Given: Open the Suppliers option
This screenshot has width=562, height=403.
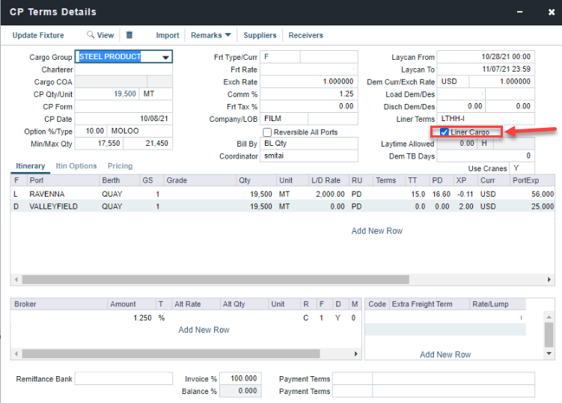Looking at the screenshot, I should tap(260, 35).
